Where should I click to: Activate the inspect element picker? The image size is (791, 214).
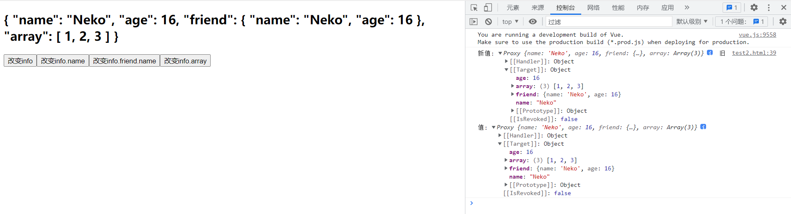(474, 7)
